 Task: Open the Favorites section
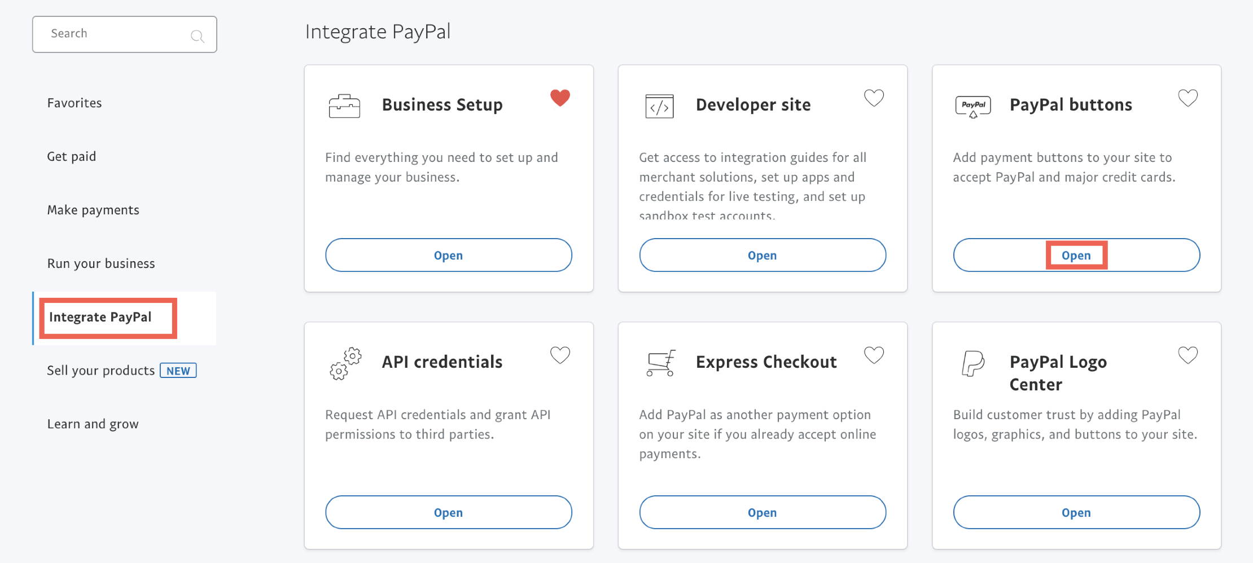75,103
